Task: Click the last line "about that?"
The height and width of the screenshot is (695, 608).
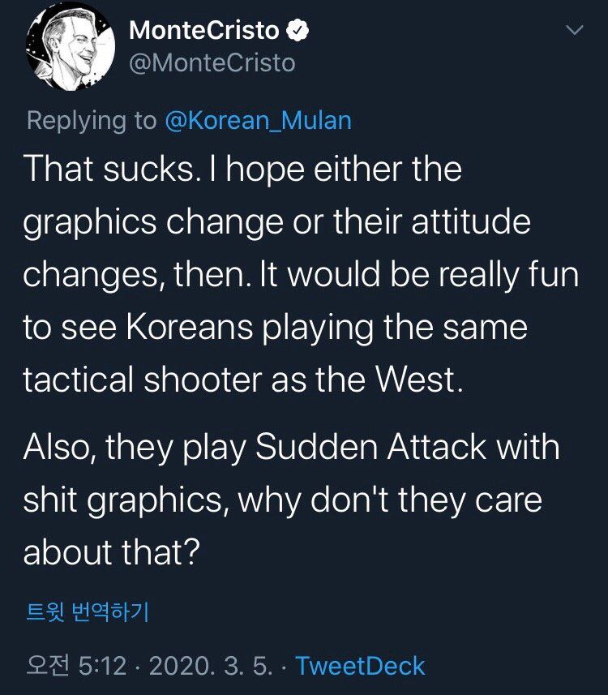Action: point(112,552)
